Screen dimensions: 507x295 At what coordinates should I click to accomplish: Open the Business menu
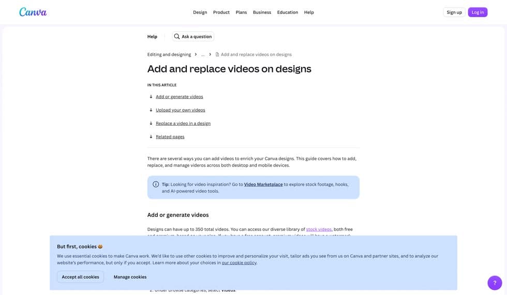tap(262, 12)
